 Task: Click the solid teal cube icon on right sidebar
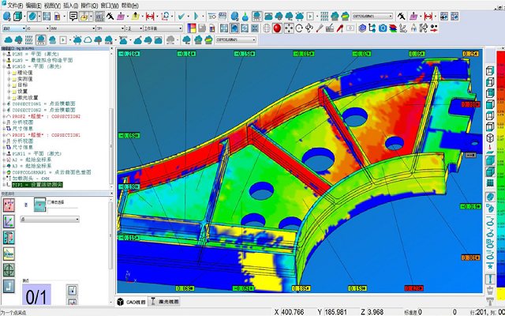[x=490, y=160]
